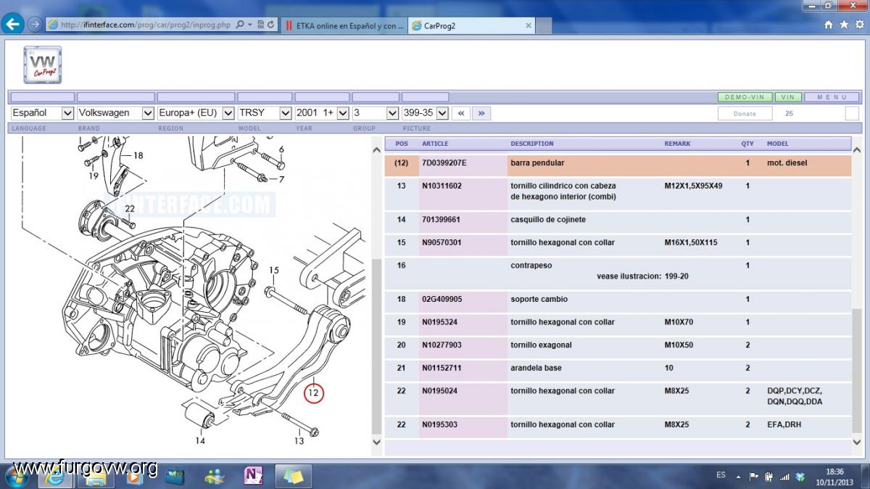Image resolution: width=870 pixels, height=489 pixels.
Task: Go to previous picture with « button
Action: coord(460,113)
